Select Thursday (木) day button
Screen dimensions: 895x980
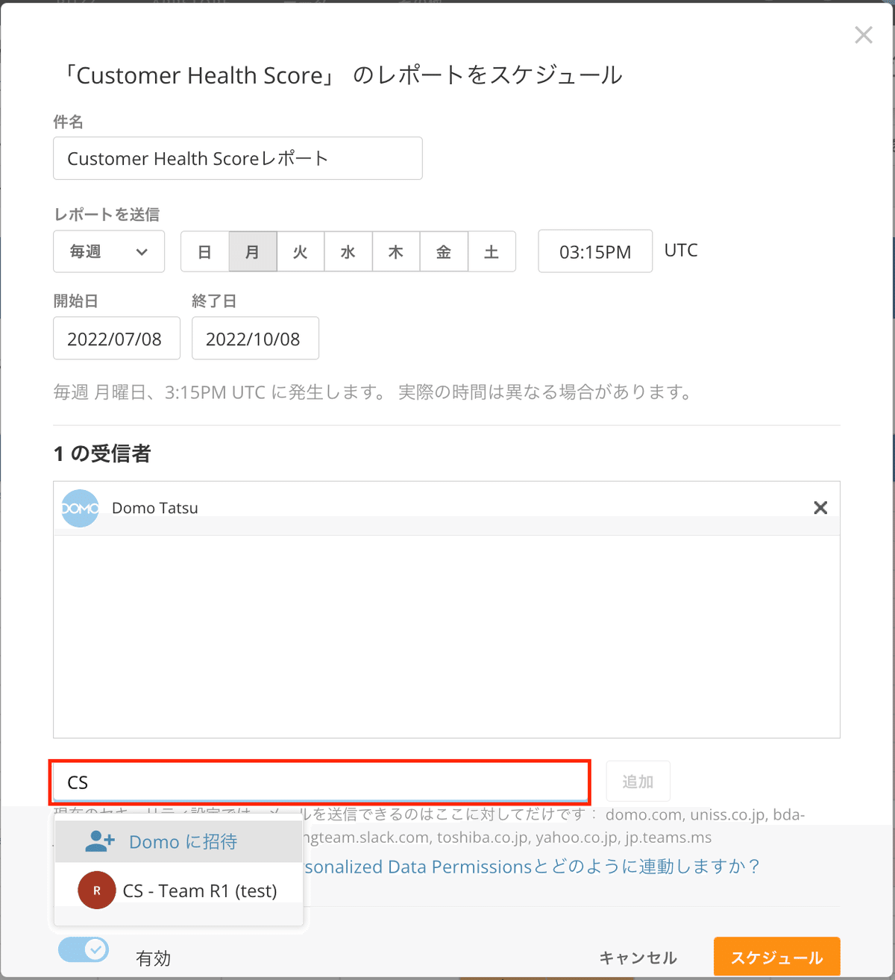click(x=396, y=251)
